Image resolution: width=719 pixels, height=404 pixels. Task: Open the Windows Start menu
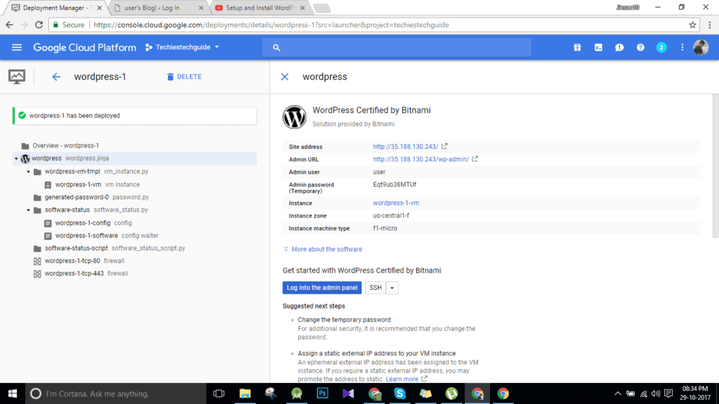[13, 393]
